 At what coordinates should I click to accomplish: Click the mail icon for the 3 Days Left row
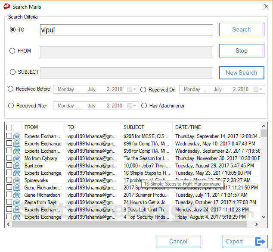(x=17, y=210)
